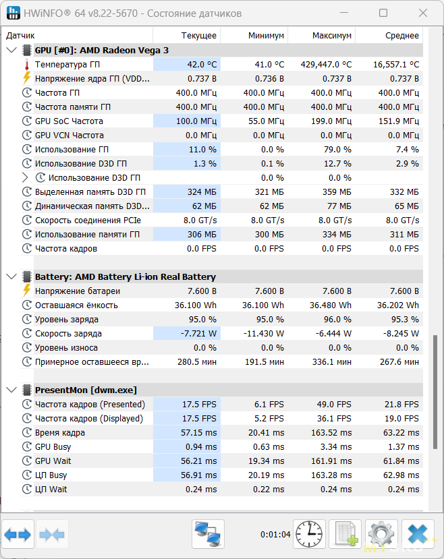Click the chip icon beside PresentMon header
The height and width of the screenshot is (559, 444).
point(27,390)
